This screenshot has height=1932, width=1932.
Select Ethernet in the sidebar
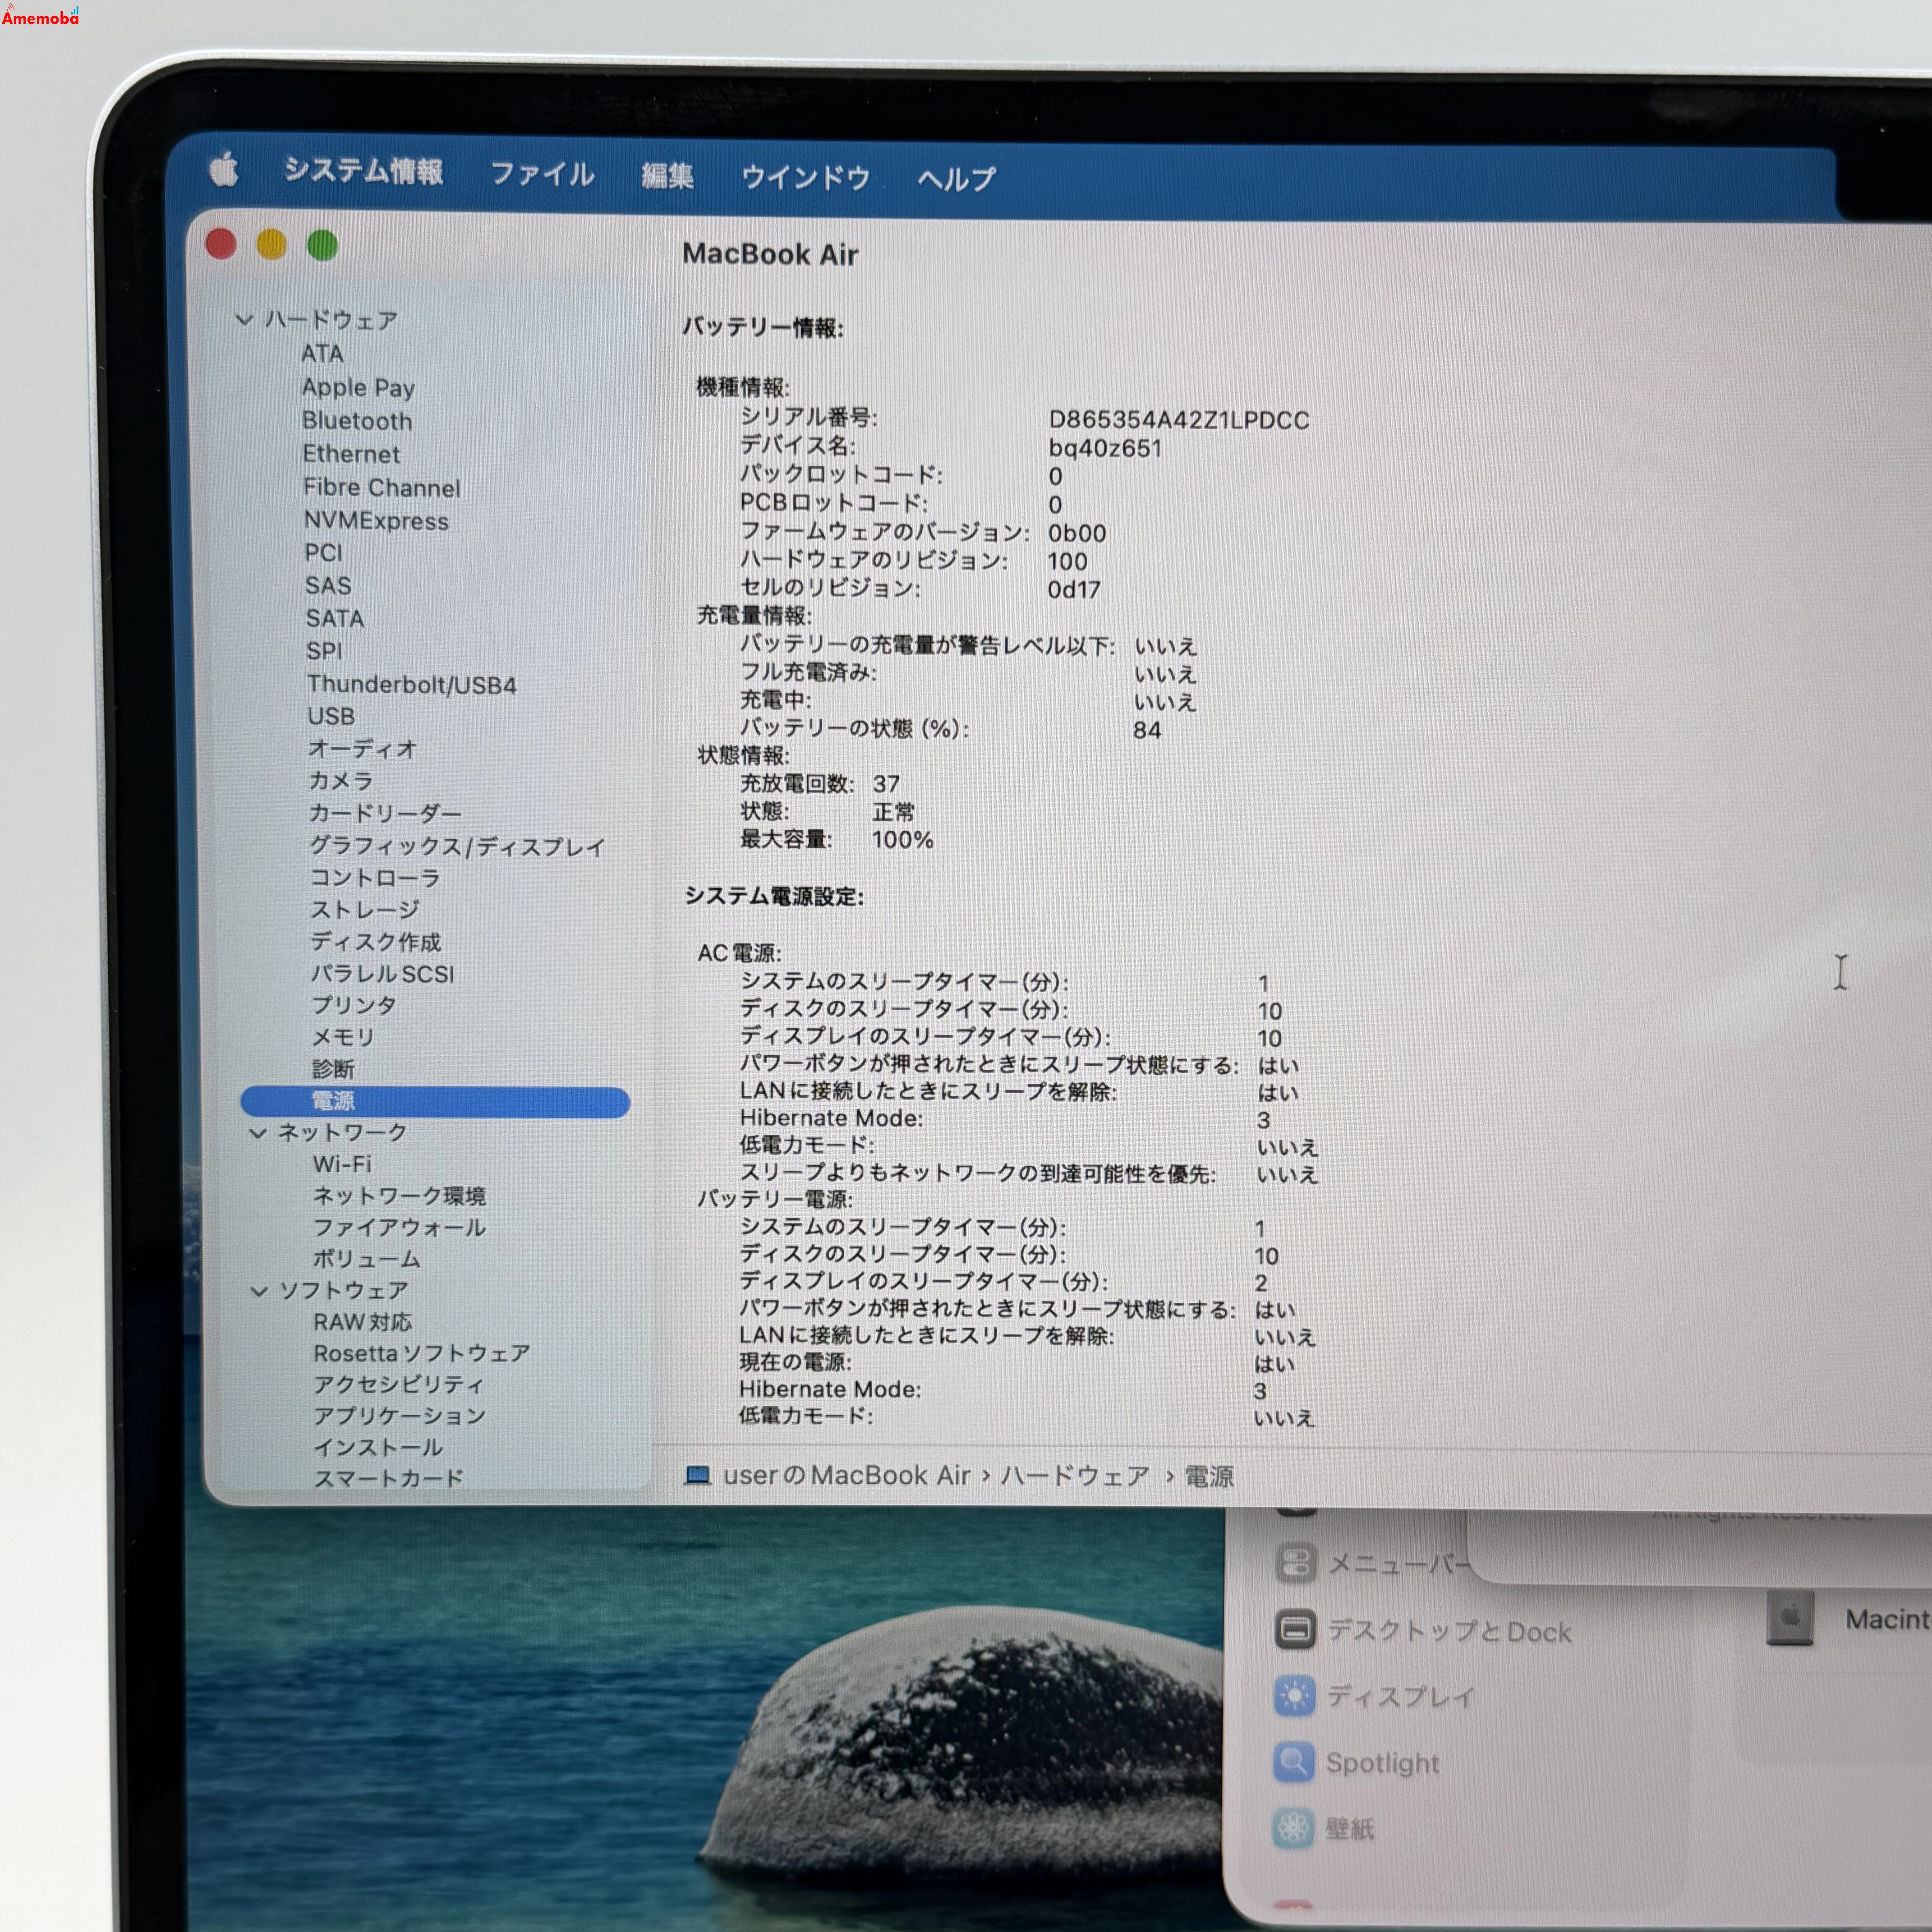pyautogui.click(x=351, y=454)
